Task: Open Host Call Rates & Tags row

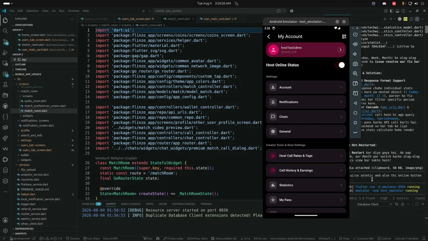Action: [x=306, y=156]
